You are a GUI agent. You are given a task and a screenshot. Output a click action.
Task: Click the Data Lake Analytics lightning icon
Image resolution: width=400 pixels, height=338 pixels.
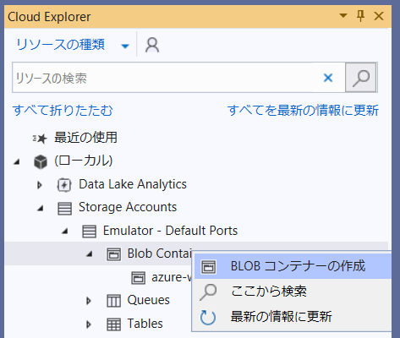(x=64, y=185)
